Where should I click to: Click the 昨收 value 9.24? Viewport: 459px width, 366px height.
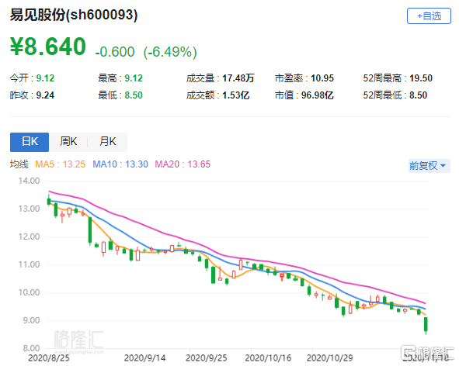45,95
